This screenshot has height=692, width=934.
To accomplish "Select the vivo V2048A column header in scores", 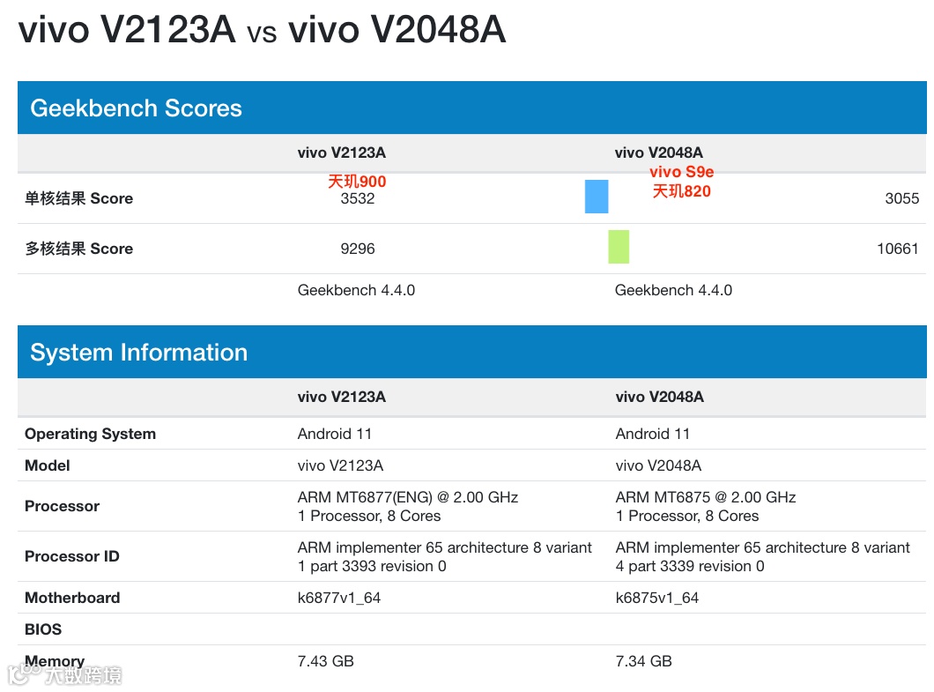I will coord(659,153).
